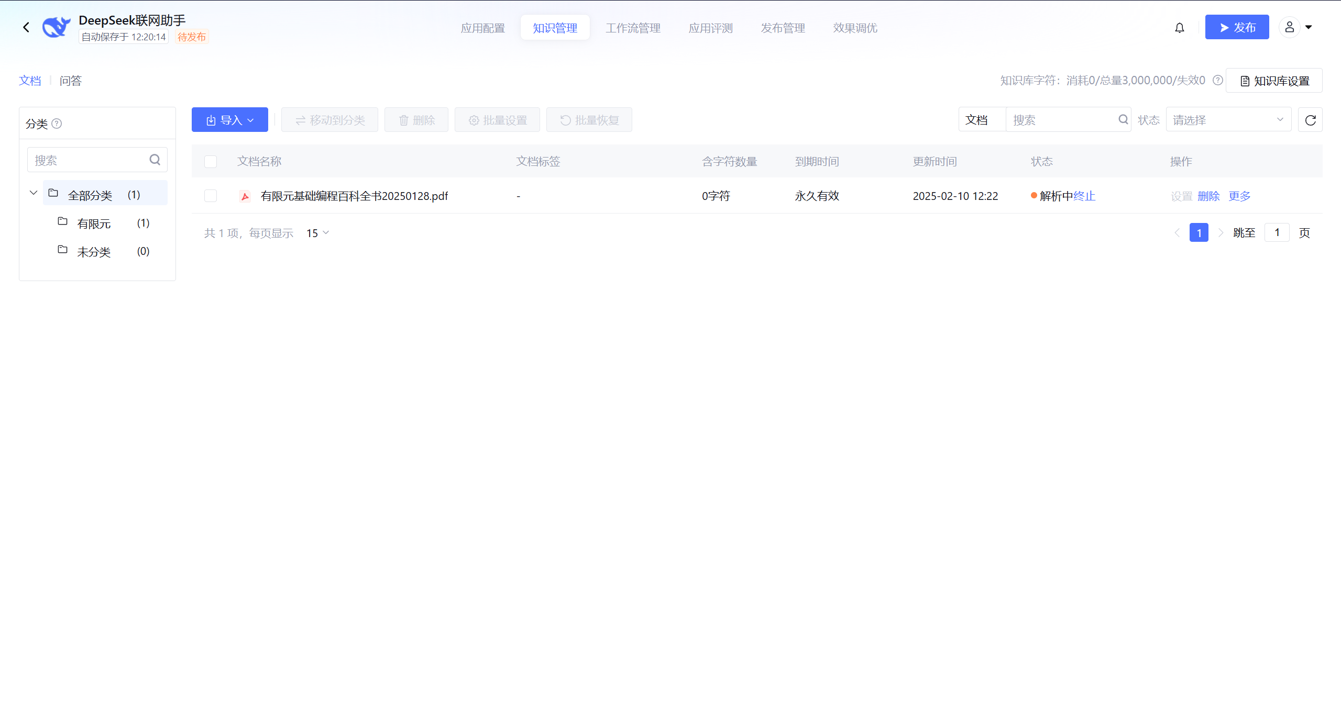Go to next page arrow
Screen dimensions: 1341x705
1221,232
